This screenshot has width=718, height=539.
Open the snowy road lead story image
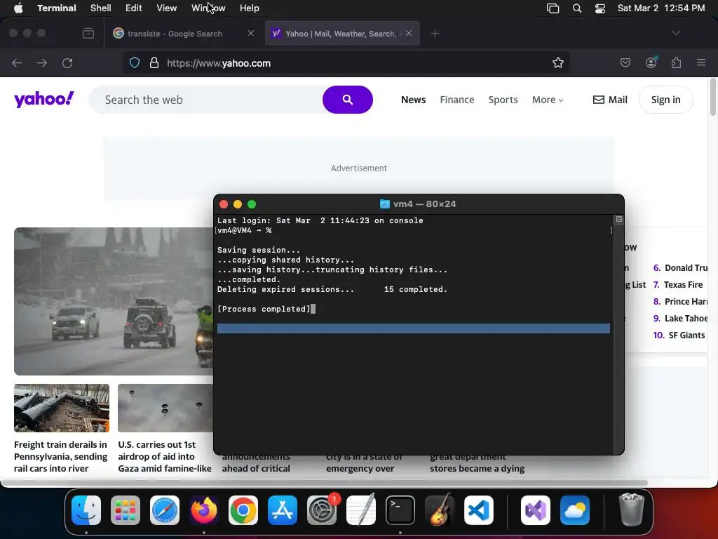(114, 301)
